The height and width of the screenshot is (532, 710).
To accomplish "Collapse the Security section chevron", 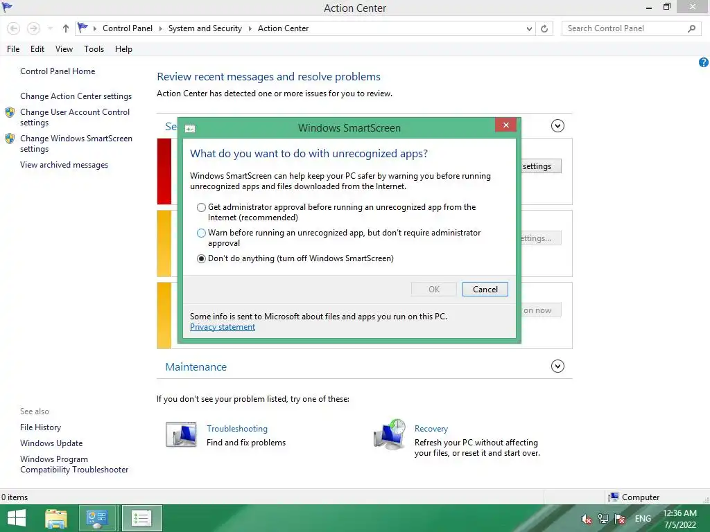I will pos(557,126).
